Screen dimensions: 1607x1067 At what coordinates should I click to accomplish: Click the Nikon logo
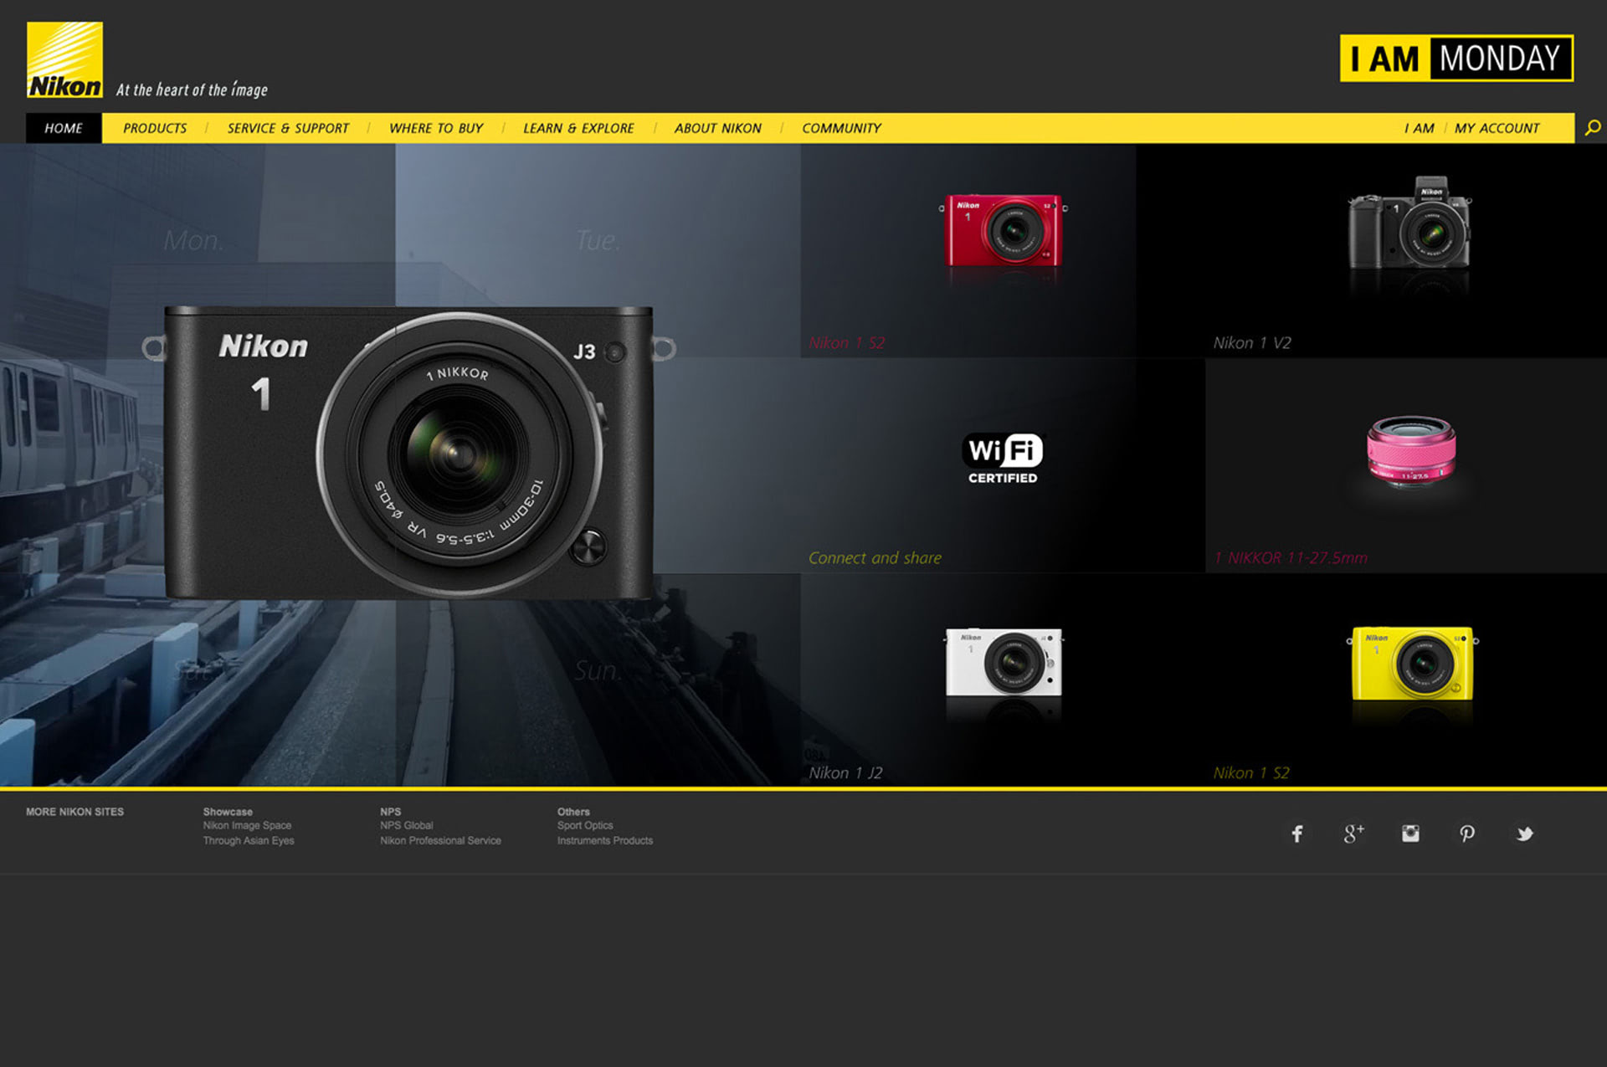point(65,59)
